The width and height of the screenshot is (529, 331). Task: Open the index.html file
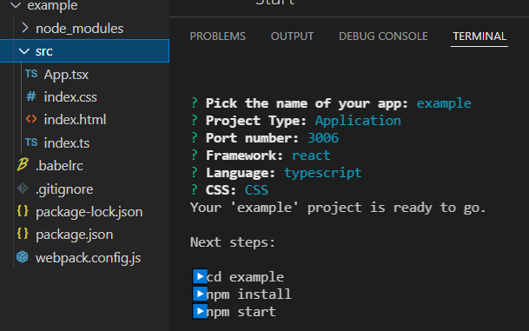tap(75, 120)
